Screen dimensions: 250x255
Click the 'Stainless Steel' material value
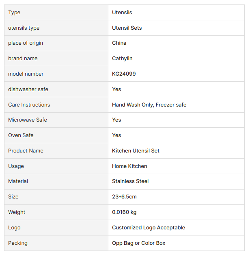130,181
